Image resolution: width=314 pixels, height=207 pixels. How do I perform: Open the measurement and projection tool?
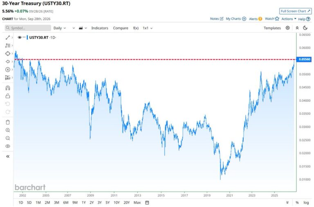(8, 78)
